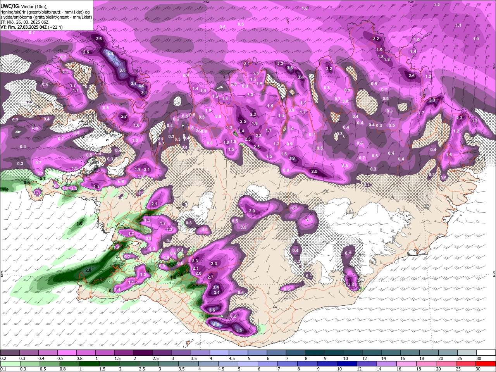Pick the 4 lavender swatch in upper snow legend
Screen dimensions: 496x372
219,353
